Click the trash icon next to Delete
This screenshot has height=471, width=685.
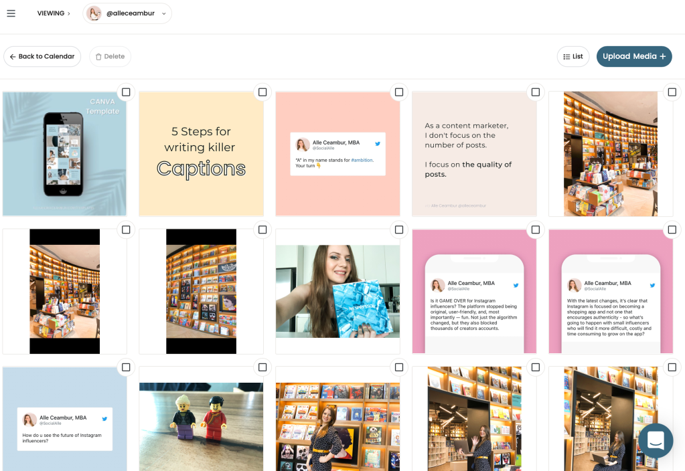[x=98, y=57]
